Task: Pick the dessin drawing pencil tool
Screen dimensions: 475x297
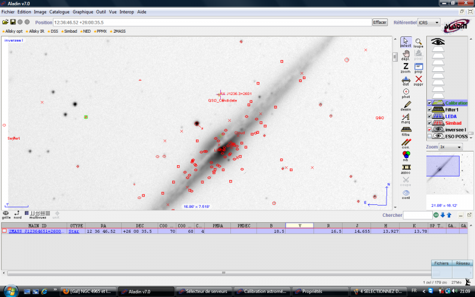Action: coord(406,106)
